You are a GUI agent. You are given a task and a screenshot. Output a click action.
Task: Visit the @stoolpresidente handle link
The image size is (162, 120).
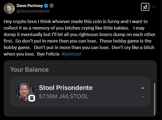(x=33, y=11)
